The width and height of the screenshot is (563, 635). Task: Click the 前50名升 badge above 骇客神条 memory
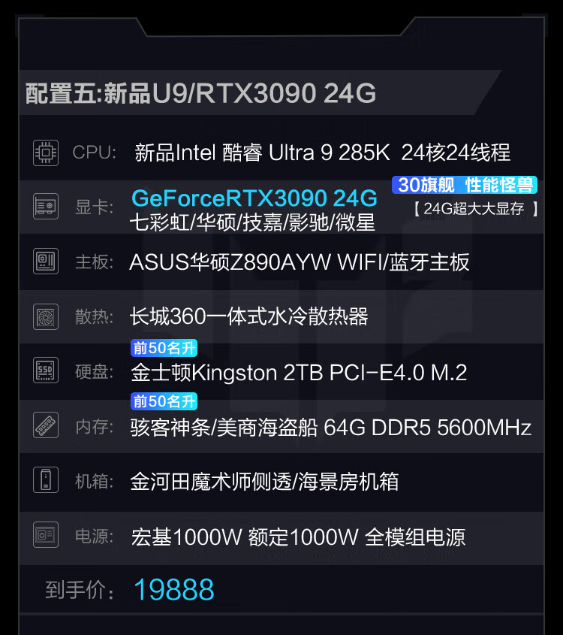164,401
